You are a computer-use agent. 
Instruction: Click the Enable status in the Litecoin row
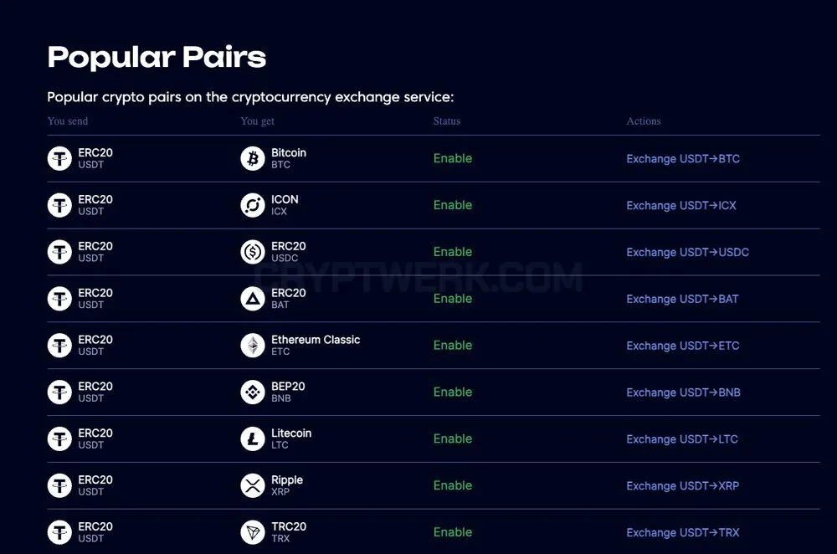coord(453,439)
